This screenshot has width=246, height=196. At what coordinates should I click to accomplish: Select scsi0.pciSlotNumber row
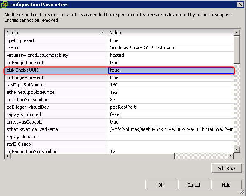[56, 85]
